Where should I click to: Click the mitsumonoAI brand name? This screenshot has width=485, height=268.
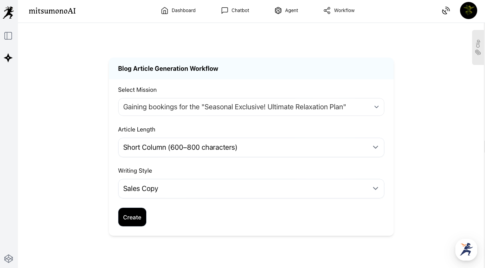[52, 11]
